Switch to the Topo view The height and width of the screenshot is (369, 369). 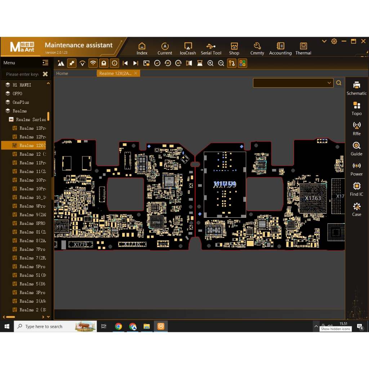(356, 108)
